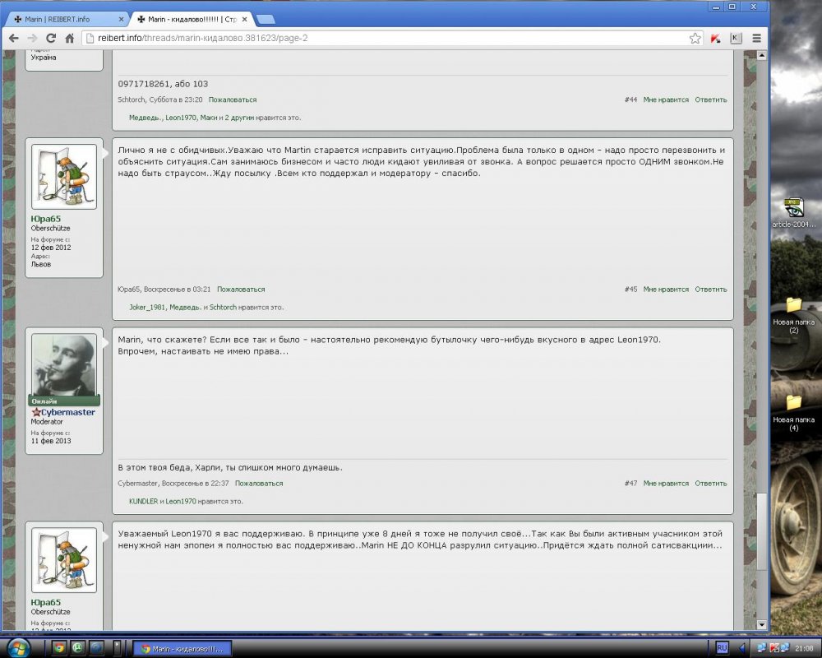The width and height of the screenshot is (822, 658).
Task: Go to the browser home page
Action: [70, 39]
